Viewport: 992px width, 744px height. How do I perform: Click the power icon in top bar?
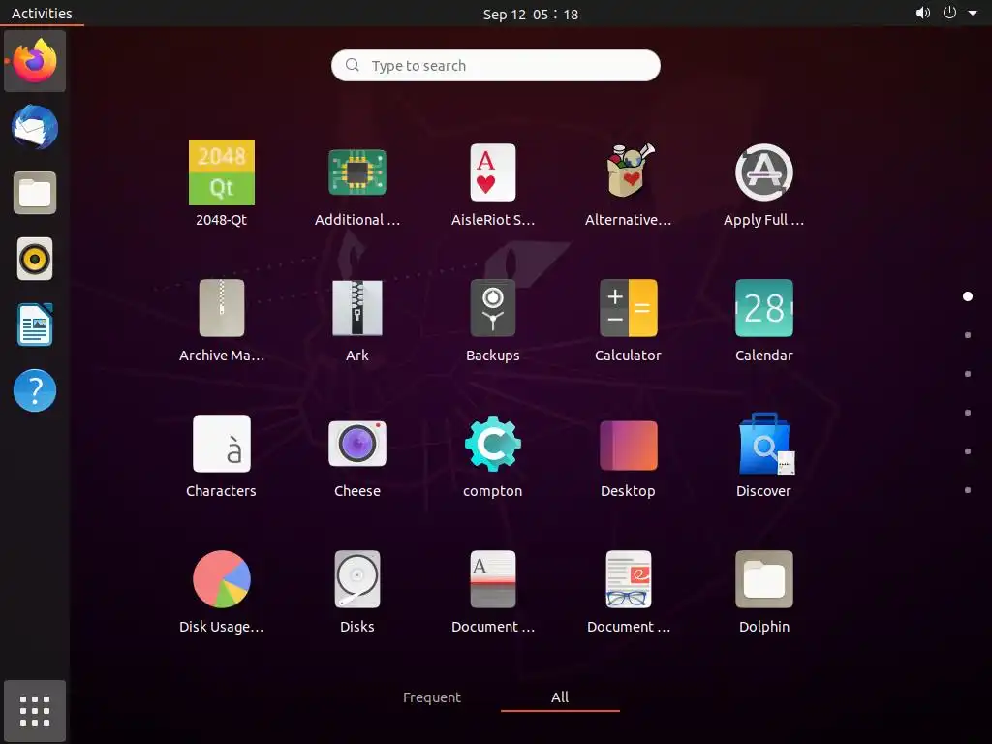pyautogui.click(x=949, y=13)
